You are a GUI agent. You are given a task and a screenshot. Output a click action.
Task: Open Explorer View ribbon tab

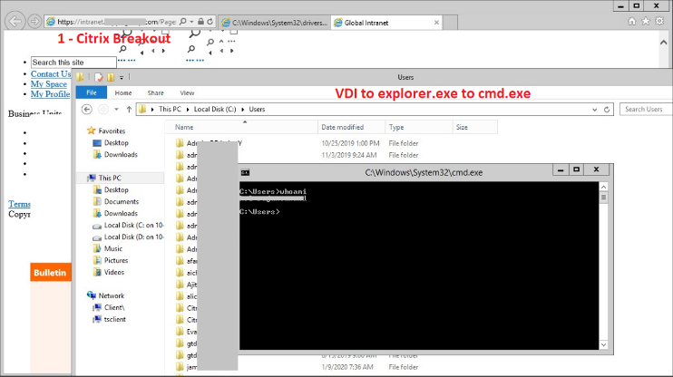coord(187,92)
